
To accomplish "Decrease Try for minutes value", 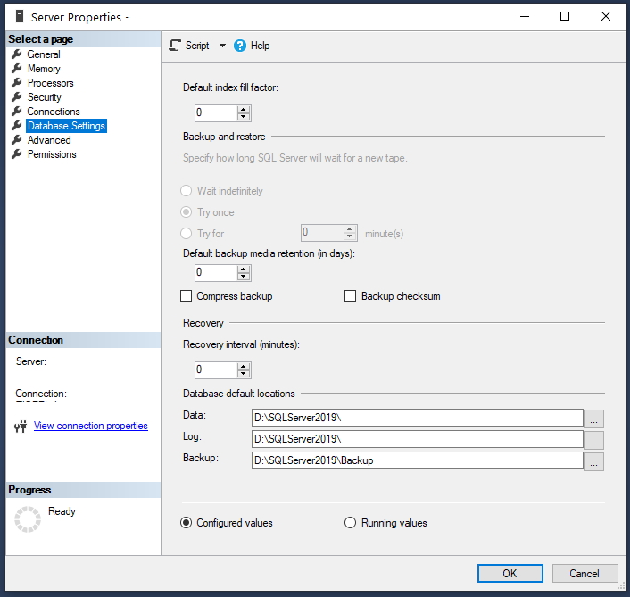I will click(x=350, y=236).
